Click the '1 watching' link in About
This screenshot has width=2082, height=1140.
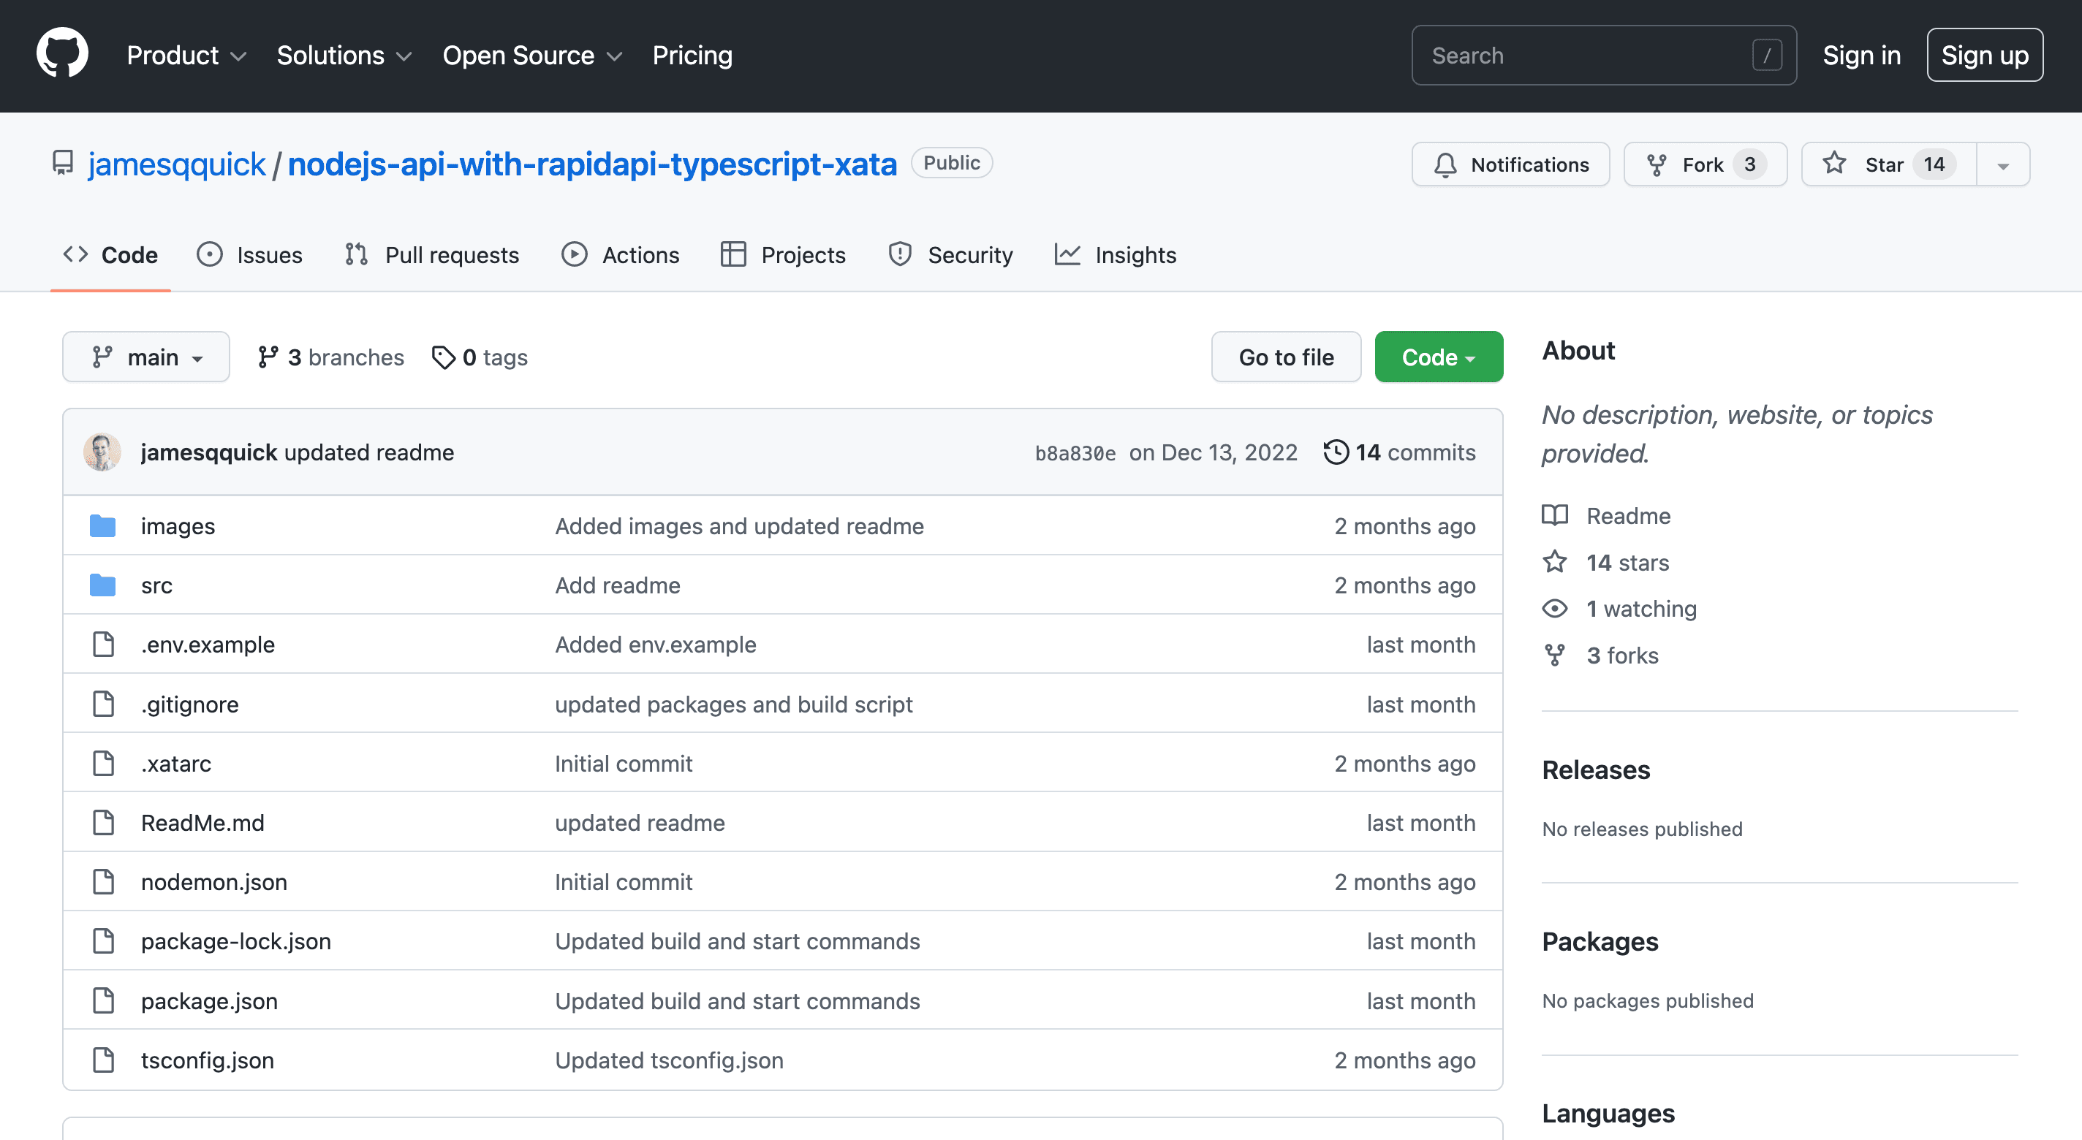[x=1641, y=609]
